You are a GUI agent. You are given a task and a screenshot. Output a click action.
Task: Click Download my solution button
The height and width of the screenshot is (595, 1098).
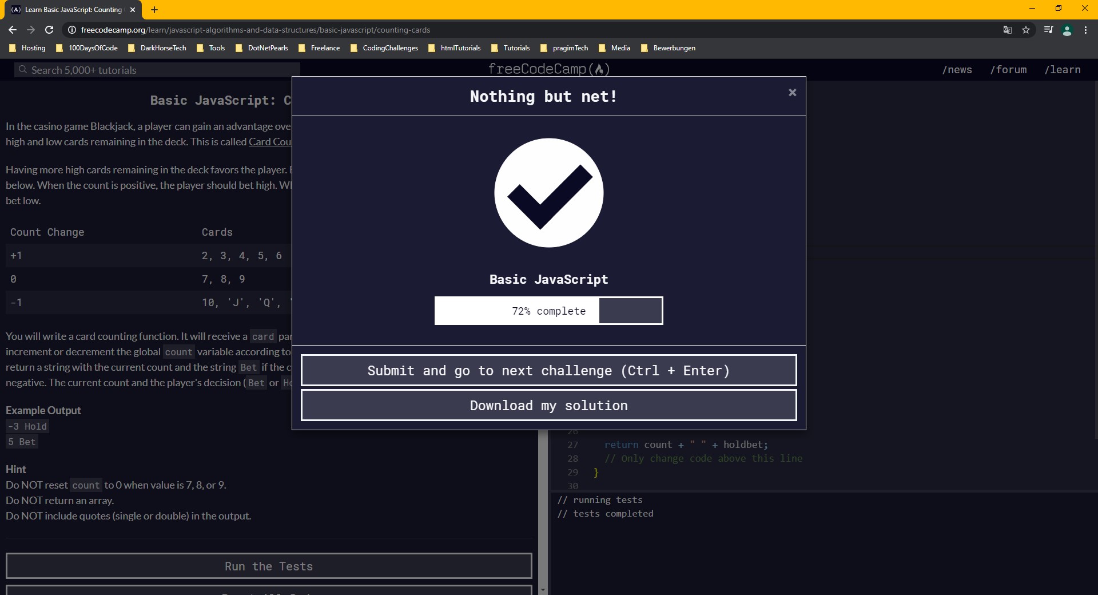click(x=548, y=405)
